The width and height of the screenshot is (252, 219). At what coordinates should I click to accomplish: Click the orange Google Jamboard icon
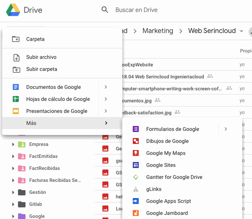[136, 213]
